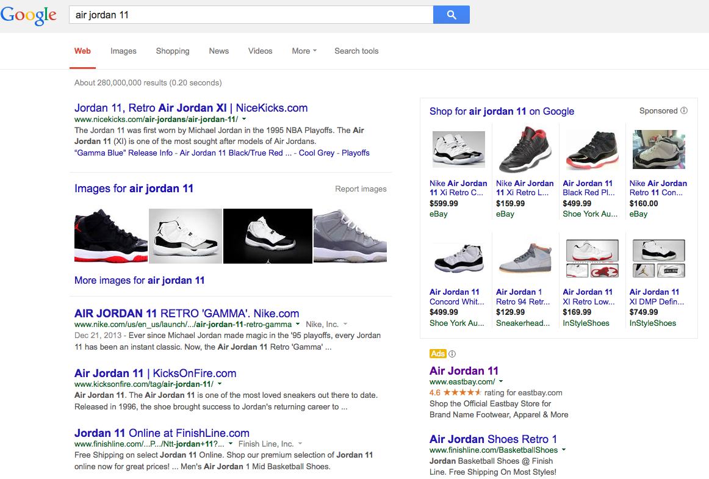Expand the More menu
Screen dimensions: 709x479
[304, 51]
